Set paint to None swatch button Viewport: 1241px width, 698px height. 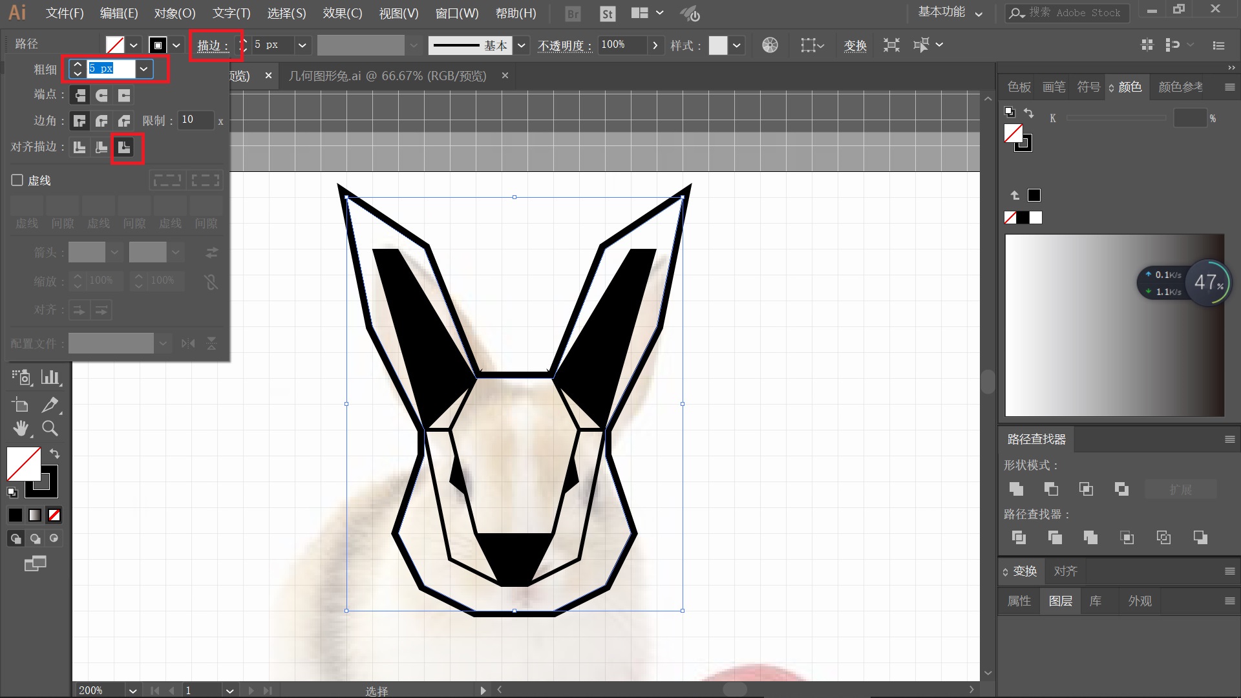coord(55,515)
